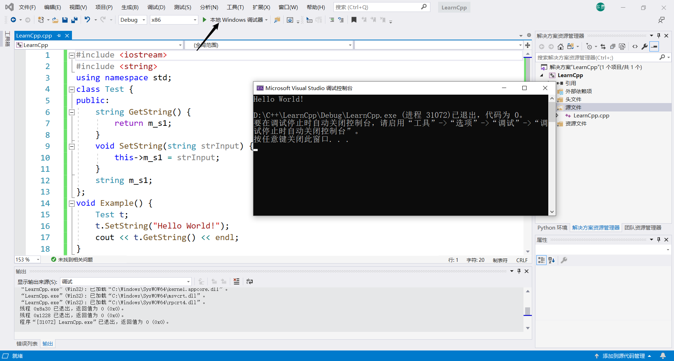Image resolution: width=674 pixels, height=361 pixels.
Task: Open the LearnCpp project scope dropdown
Action: point(99,45)
